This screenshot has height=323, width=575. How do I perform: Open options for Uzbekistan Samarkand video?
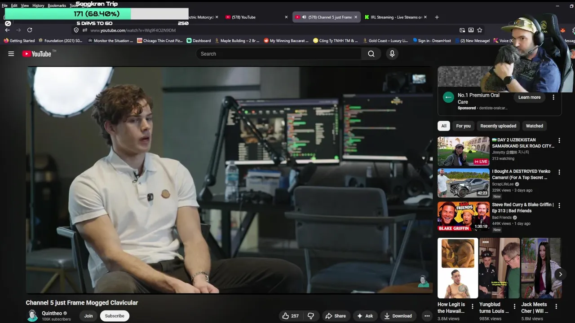coord(559,140)
